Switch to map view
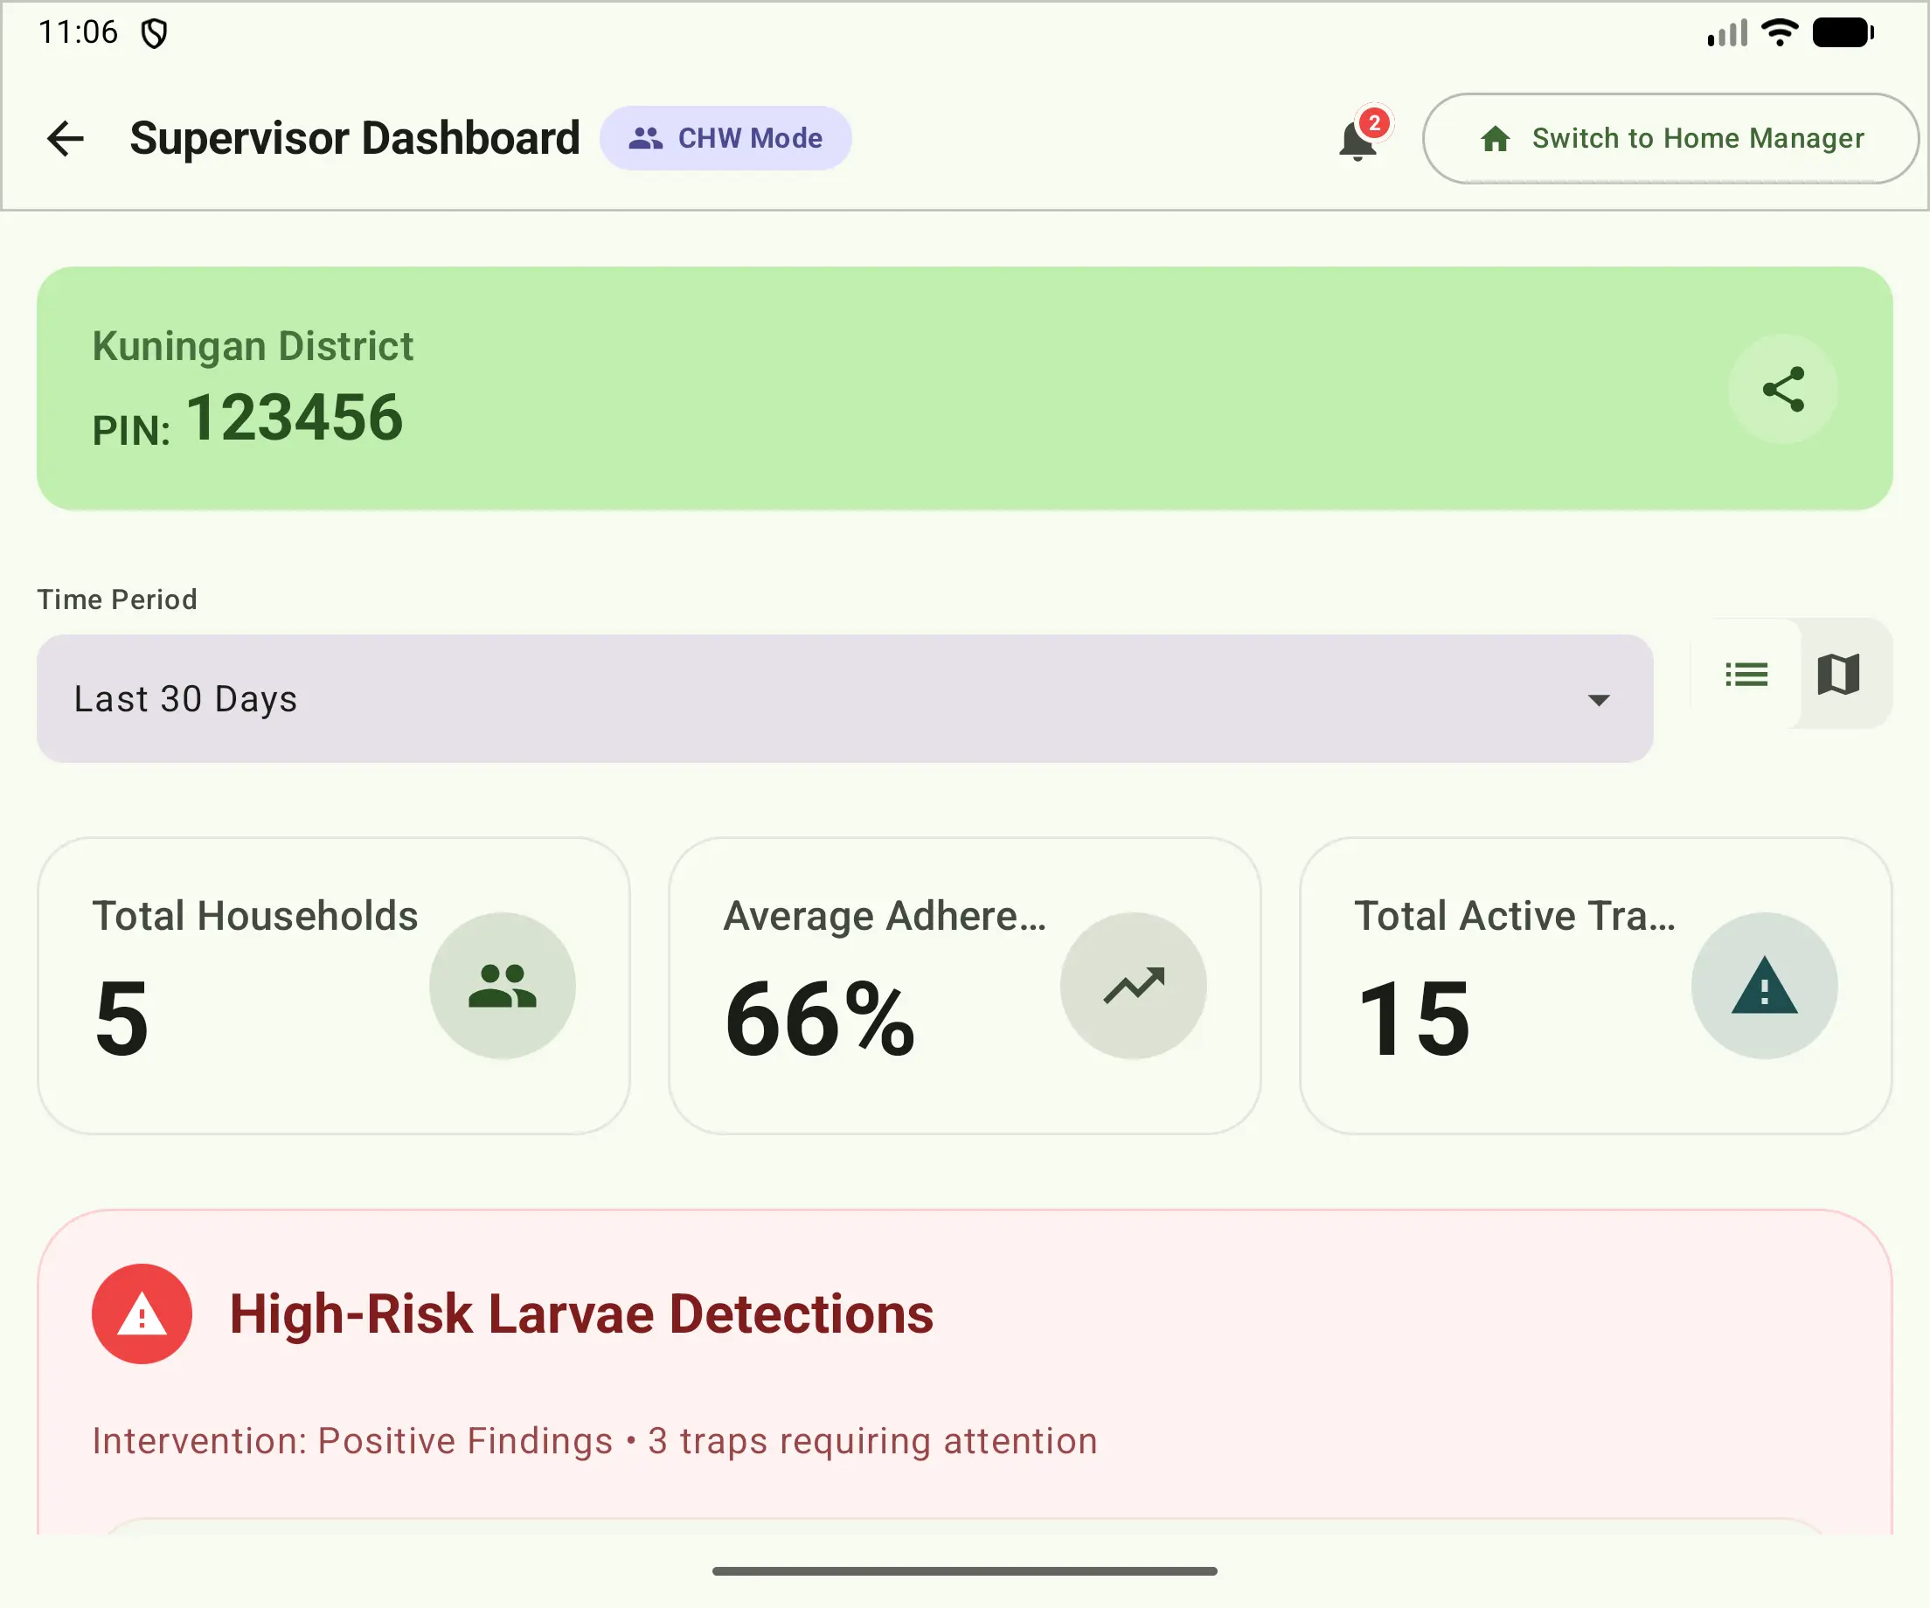 coord(1839,676)
